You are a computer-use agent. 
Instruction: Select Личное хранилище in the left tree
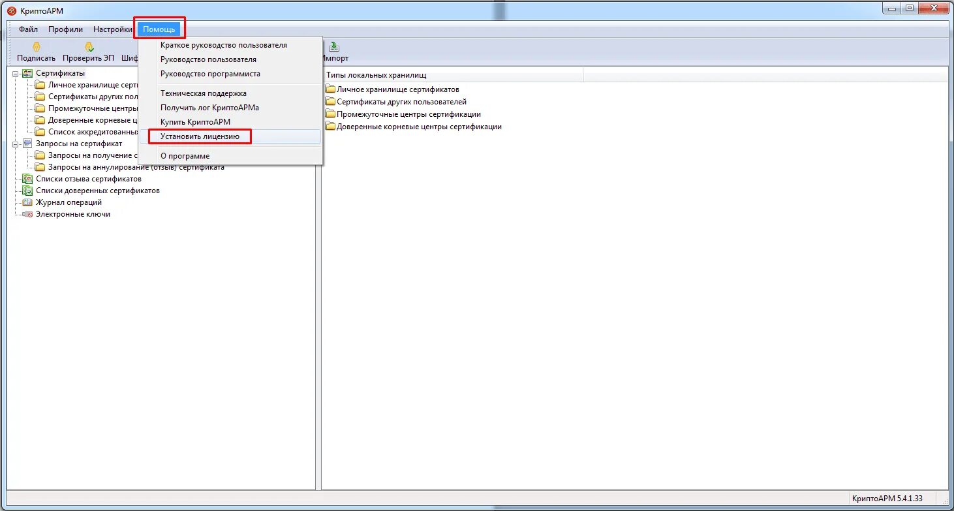pyautogui.click(x=93, y=85)
